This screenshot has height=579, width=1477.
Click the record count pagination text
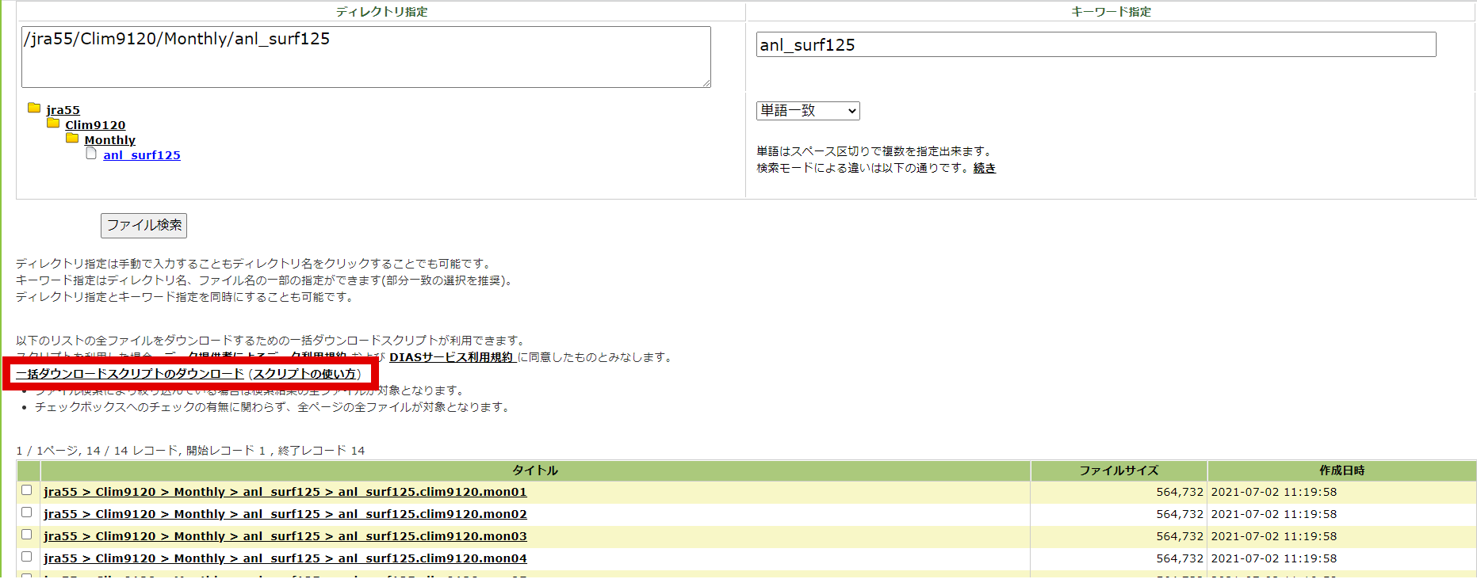coord(190,451)
